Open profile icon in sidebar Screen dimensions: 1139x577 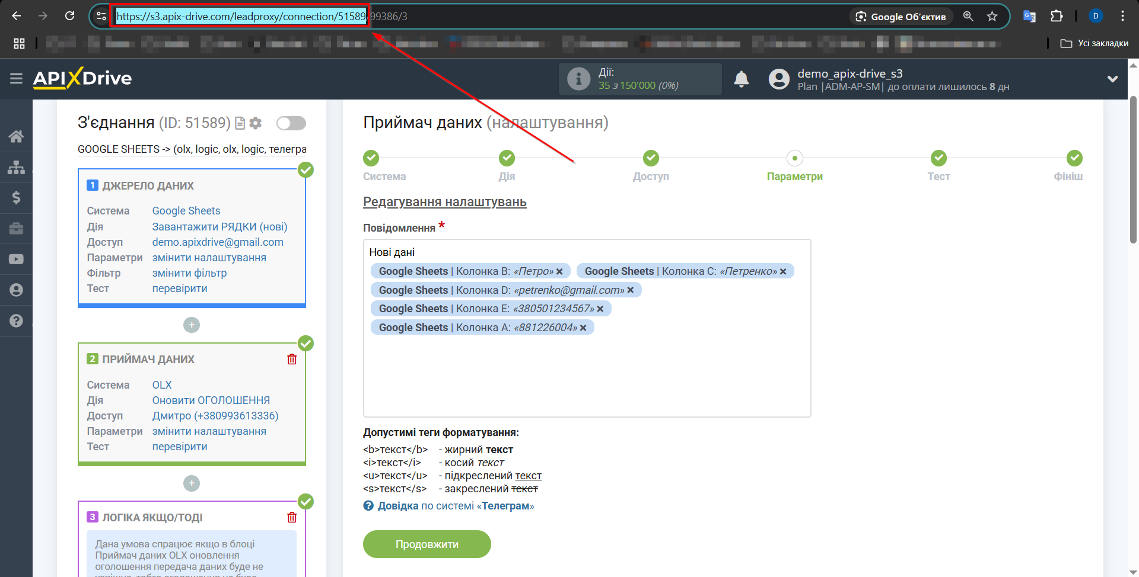tap(16, 290)
